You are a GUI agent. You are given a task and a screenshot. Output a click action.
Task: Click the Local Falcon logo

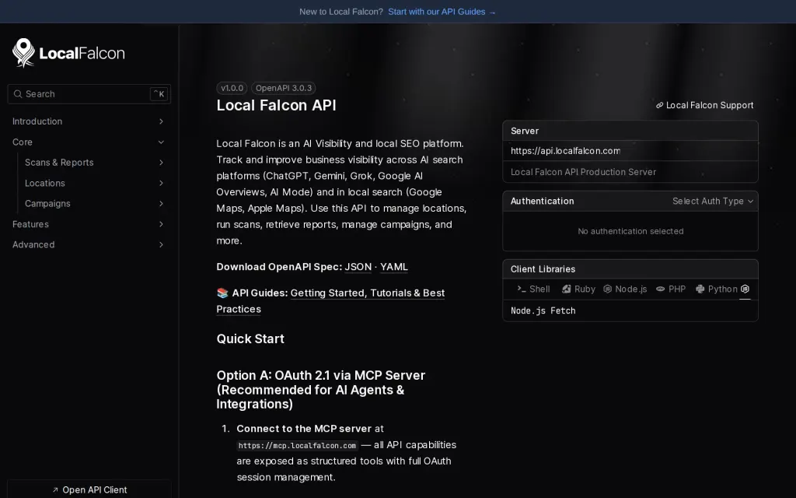click(x=68, y=53)
